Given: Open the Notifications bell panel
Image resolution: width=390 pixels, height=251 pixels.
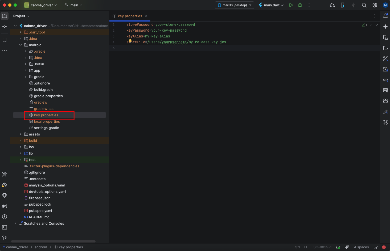Looking at the screenshot, I should 385,16.
